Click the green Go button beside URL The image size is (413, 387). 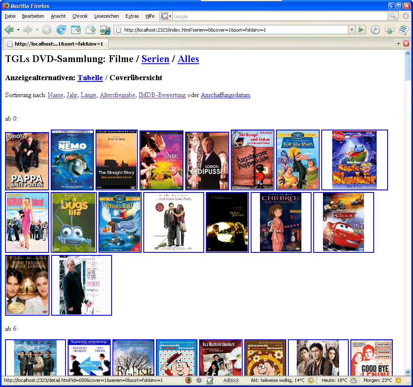tap(361, 30)
